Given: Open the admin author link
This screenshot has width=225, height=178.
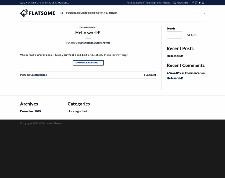Looking at the screenshot, I should coord(106,43).
